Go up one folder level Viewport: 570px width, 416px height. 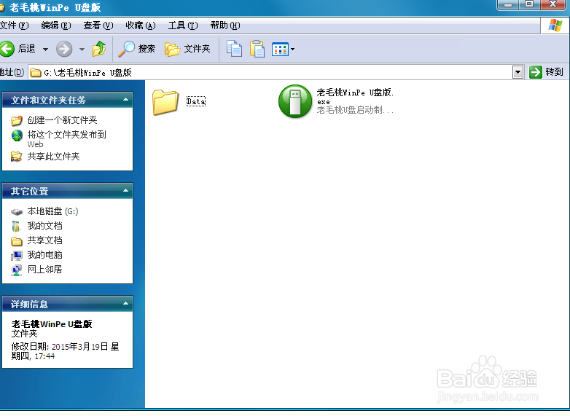point(99,49)
